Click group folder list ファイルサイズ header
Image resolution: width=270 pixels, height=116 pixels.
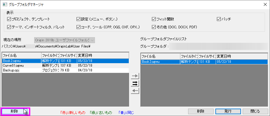tap(207, 56)
